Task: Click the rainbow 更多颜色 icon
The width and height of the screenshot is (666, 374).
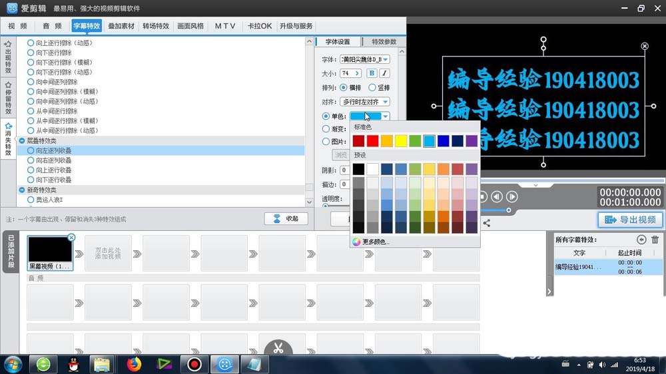Action: [x=356, y=242]
